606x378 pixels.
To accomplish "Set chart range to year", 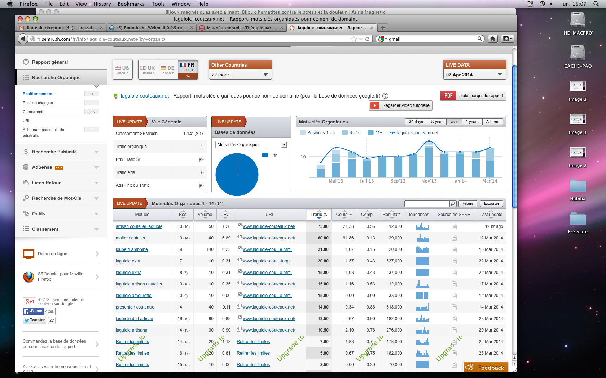I will click(x=454, y=122).
